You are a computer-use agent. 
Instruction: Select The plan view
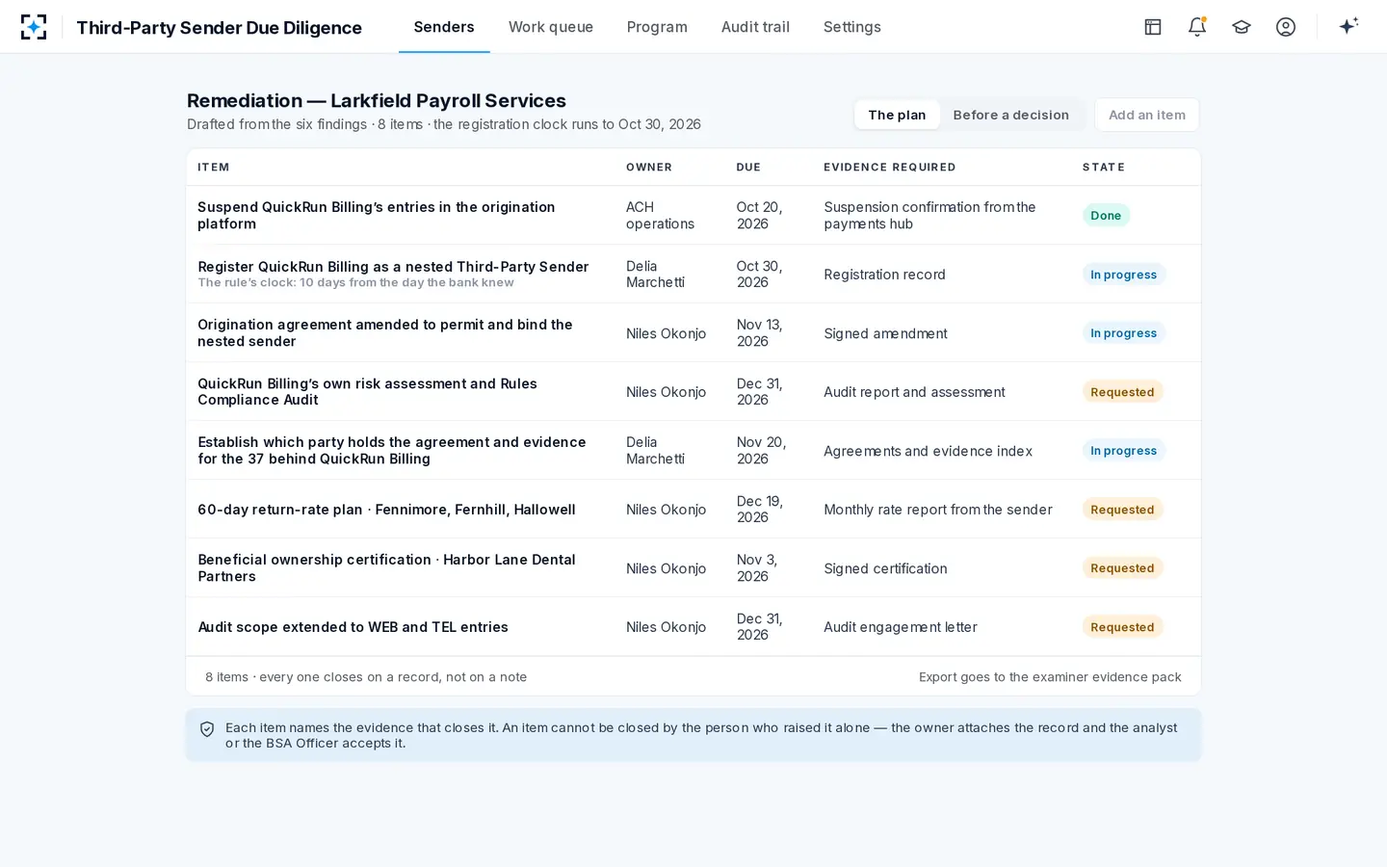(897, 115)
